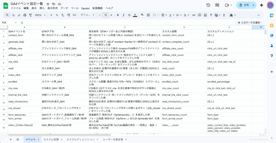276x143 pixels.
Task: Decrease decimal places
Action: click(x=63, y=15)
